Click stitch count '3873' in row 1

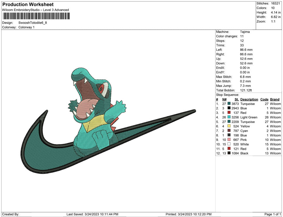[235, 104]
